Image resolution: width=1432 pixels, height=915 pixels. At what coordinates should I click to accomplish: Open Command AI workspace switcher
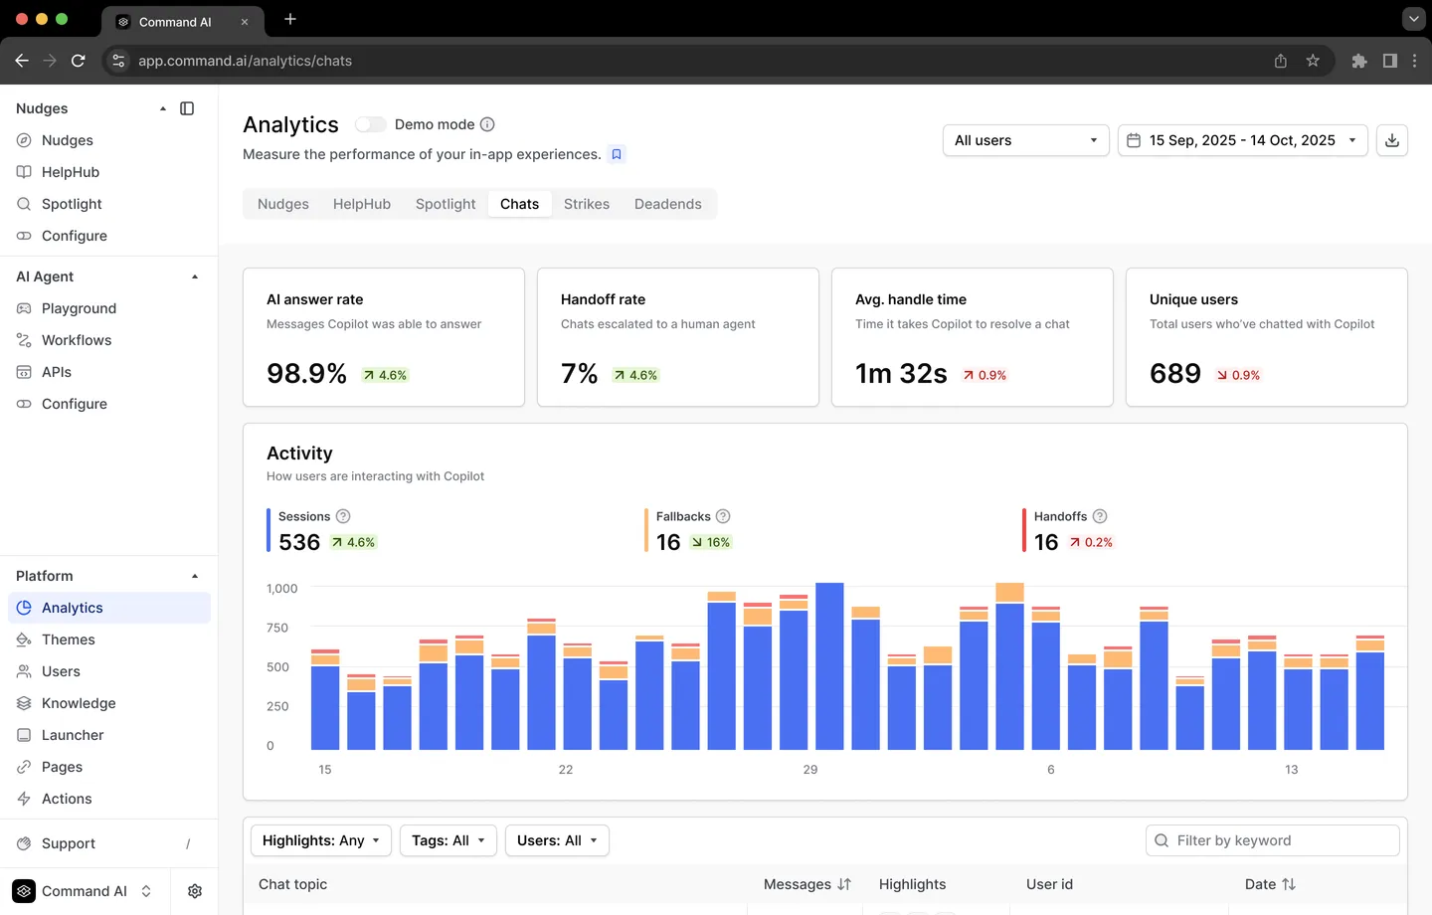(86, 891)
